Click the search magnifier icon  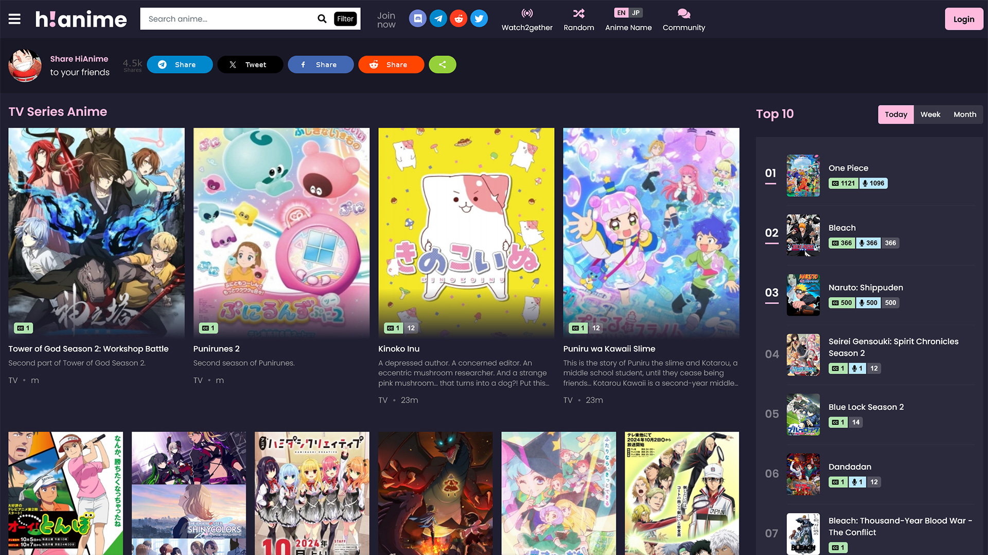point(322,19)
